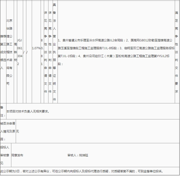Select the 具备法人营业执照等证明文件 cell
The image size is (180, 176).
[x=55, y=52]
